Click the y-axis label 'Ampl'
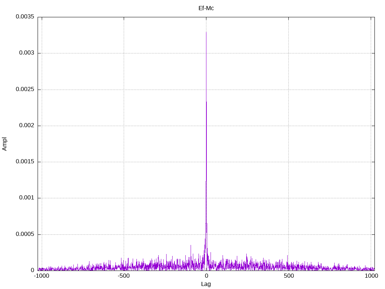This screenshot has width=385, height=289. [5, 144]
